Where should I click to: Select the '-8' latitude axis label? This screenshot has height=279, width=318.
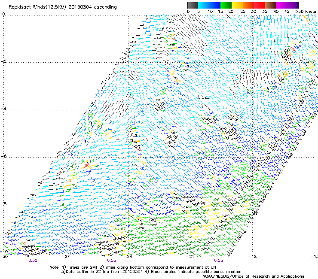click(3, 203)
